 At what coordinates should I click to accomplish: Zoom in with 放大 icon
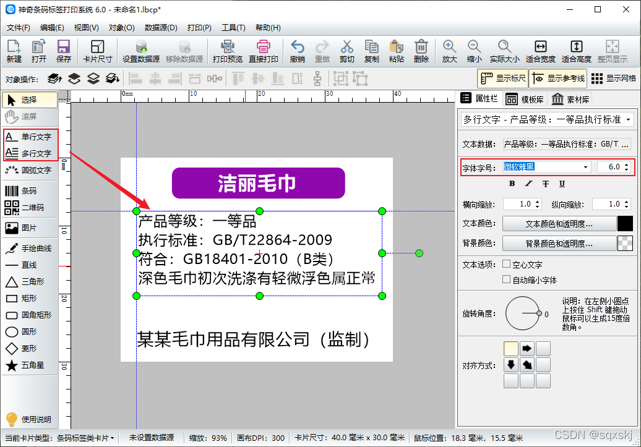[449, 51]
